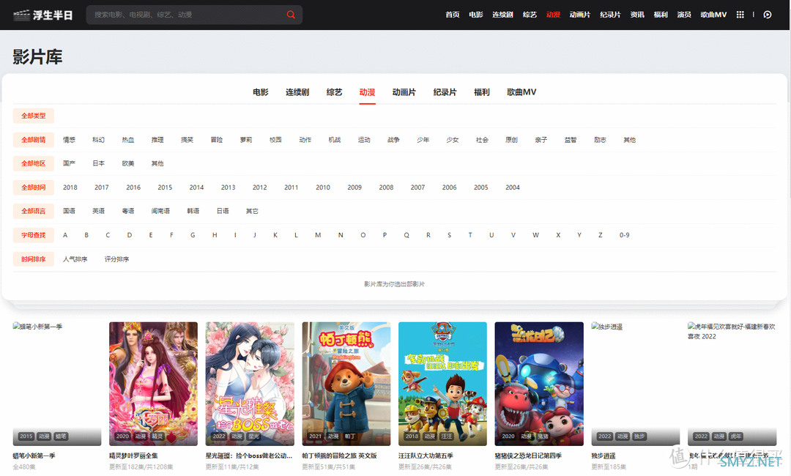
Task: Select the 时间排序 sort button
Action: pyautogui.click(x=33, y=259)
